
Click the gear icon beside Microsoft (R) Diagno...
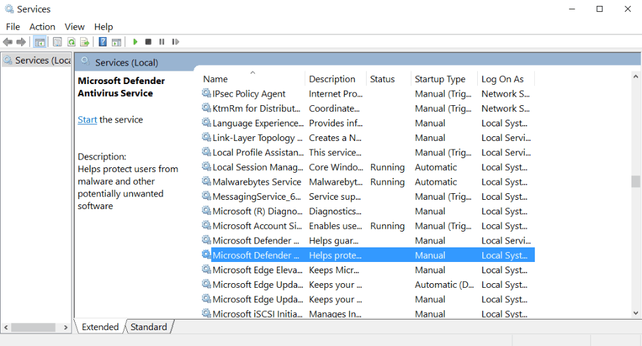click(x=206, y=211)
